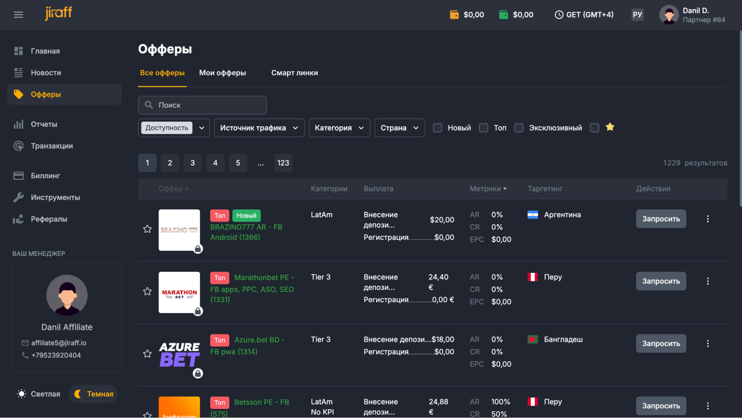Open the Danil D. profile avatar
742x418 pixels.
669,15
